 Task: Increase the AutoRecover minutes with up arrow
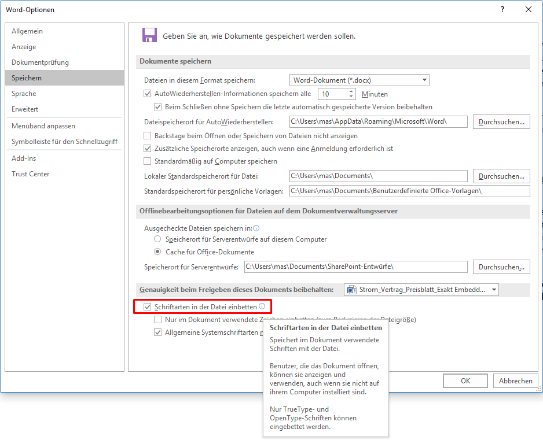[351, 91]
